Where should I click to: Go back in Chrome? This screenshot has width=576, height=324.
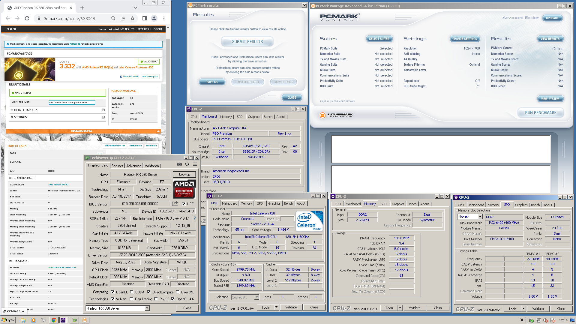tap(8, 18)
